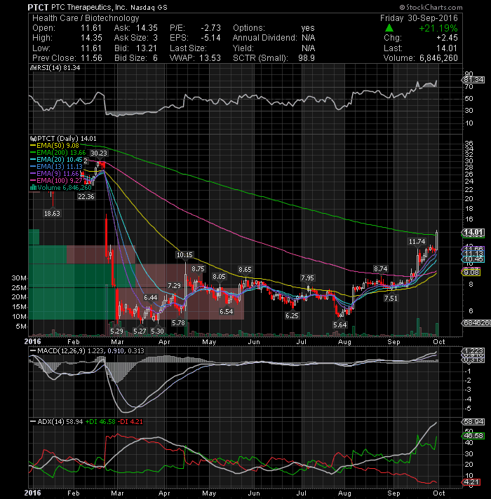The width and height of the screenshot is (491, 499).
Task: Click the Volume legend bar icon
Action: (x=33, y=187)
